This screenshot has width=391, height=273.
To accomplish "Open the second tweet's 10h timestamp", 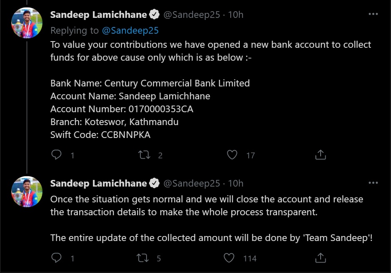I will point(236,183).
